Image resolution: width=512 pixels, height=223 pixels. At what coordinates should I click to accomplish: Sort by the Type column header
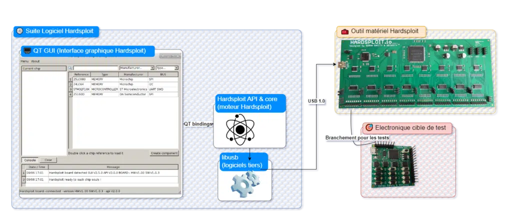pyautogui.click(x=104, y=74)
